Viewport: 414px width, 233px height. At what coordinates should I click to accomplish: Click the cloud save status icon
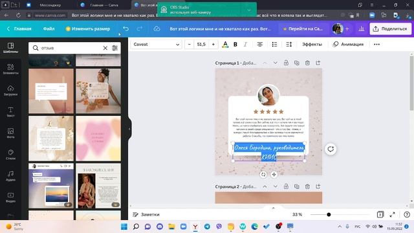pos(157,28)
